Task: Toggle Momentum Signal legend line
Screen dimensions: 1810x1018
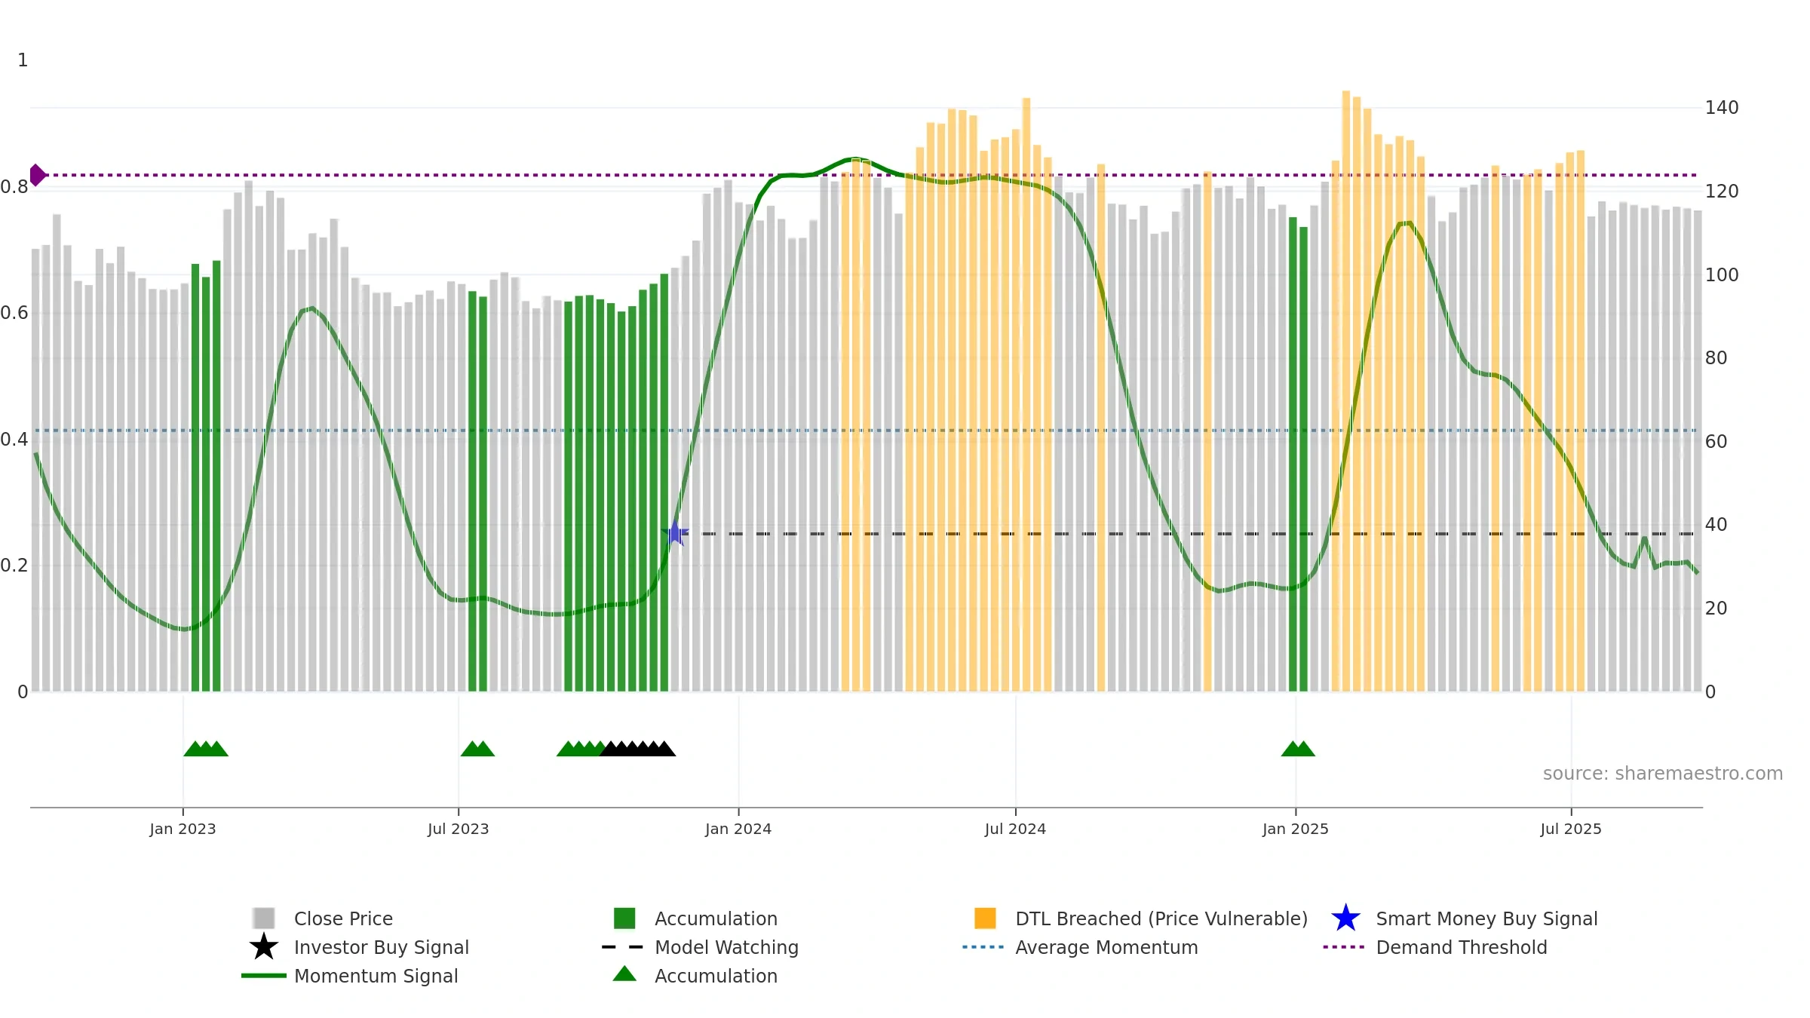Action: click(263, 976)
